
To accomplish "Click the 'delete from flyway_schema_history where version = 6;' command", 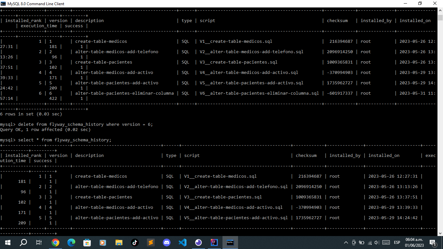I will coord(85,124).
